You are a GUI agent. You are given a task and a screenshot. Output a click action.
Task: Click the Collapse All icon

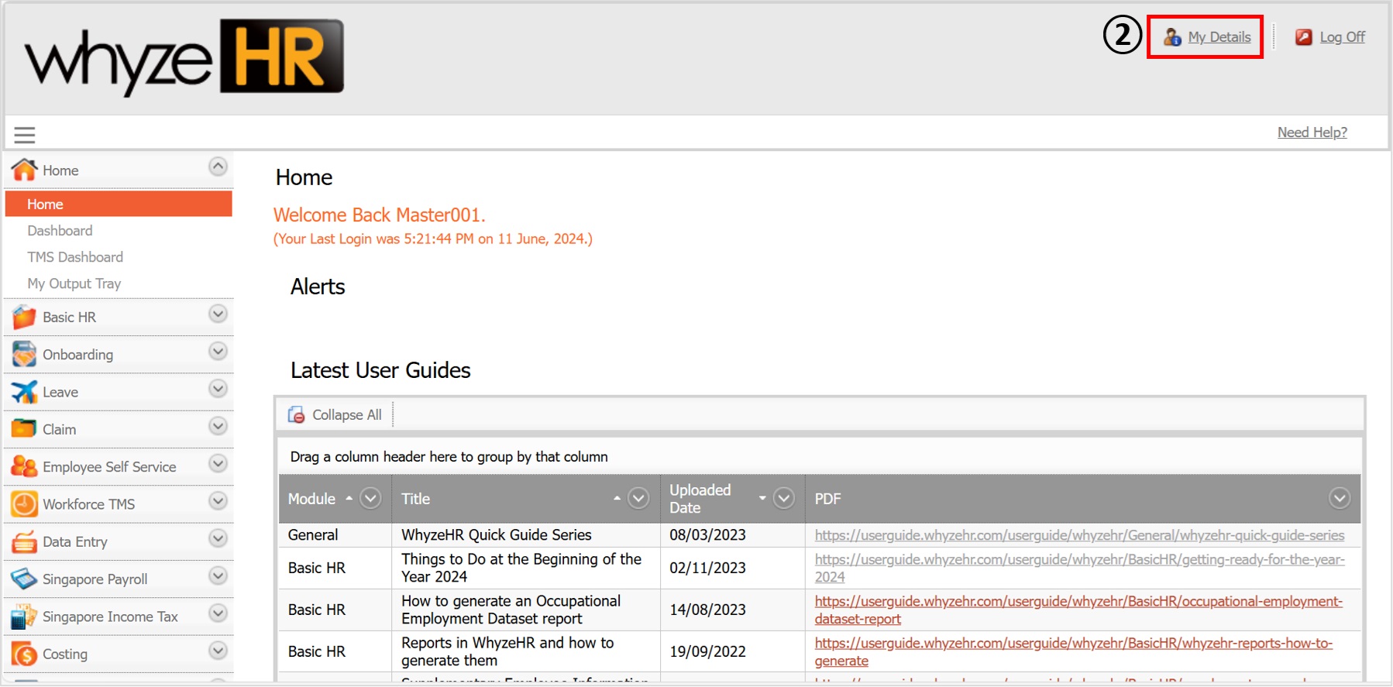296,415
